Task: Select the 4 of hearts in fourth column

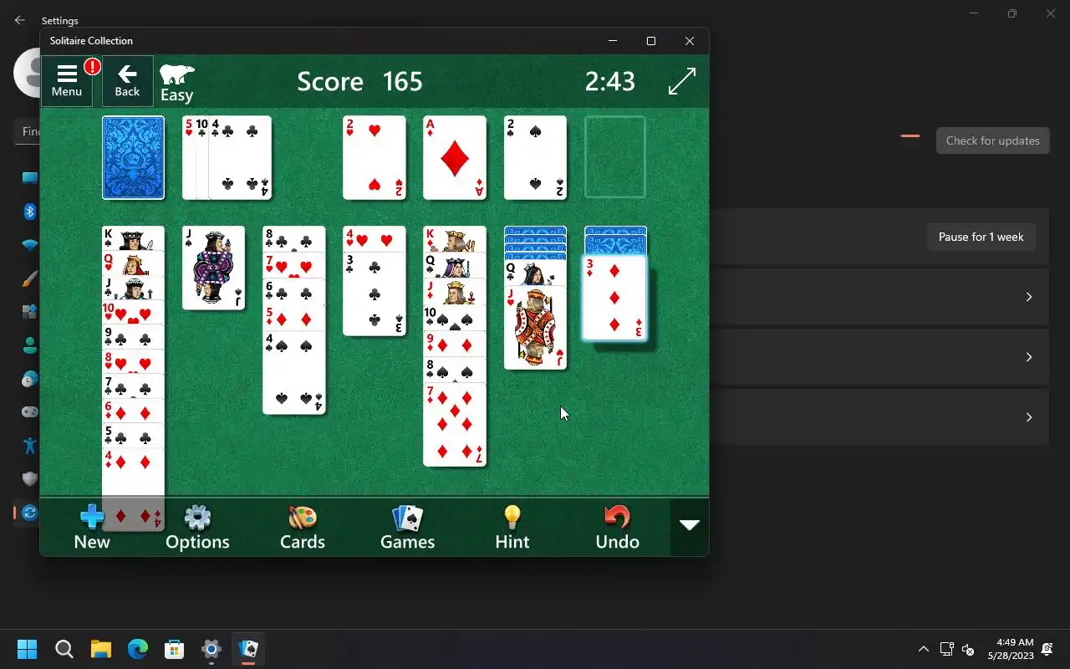Action: point(374,240)
